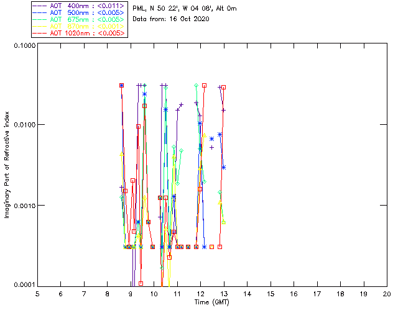Click the PML station location text
This screenshot has width=398, height=318.
[x=185, y=9]
